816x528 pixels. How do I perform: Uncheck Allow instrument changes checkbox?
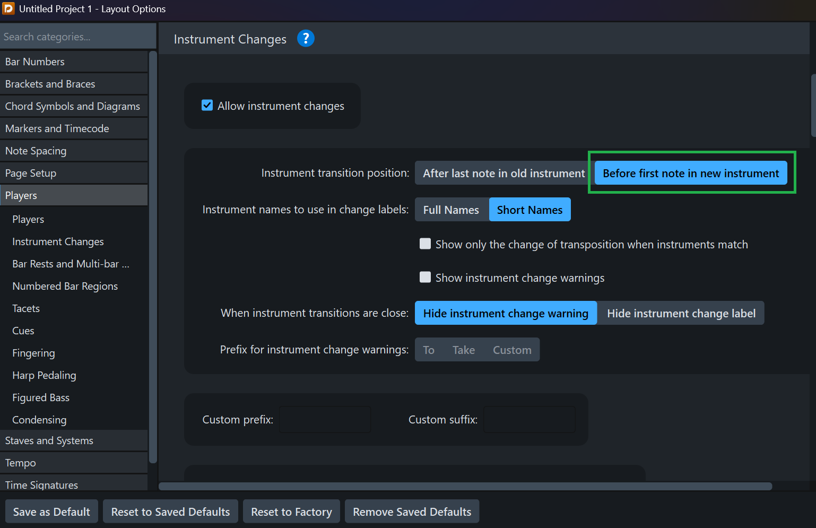(x=207, y=106)
